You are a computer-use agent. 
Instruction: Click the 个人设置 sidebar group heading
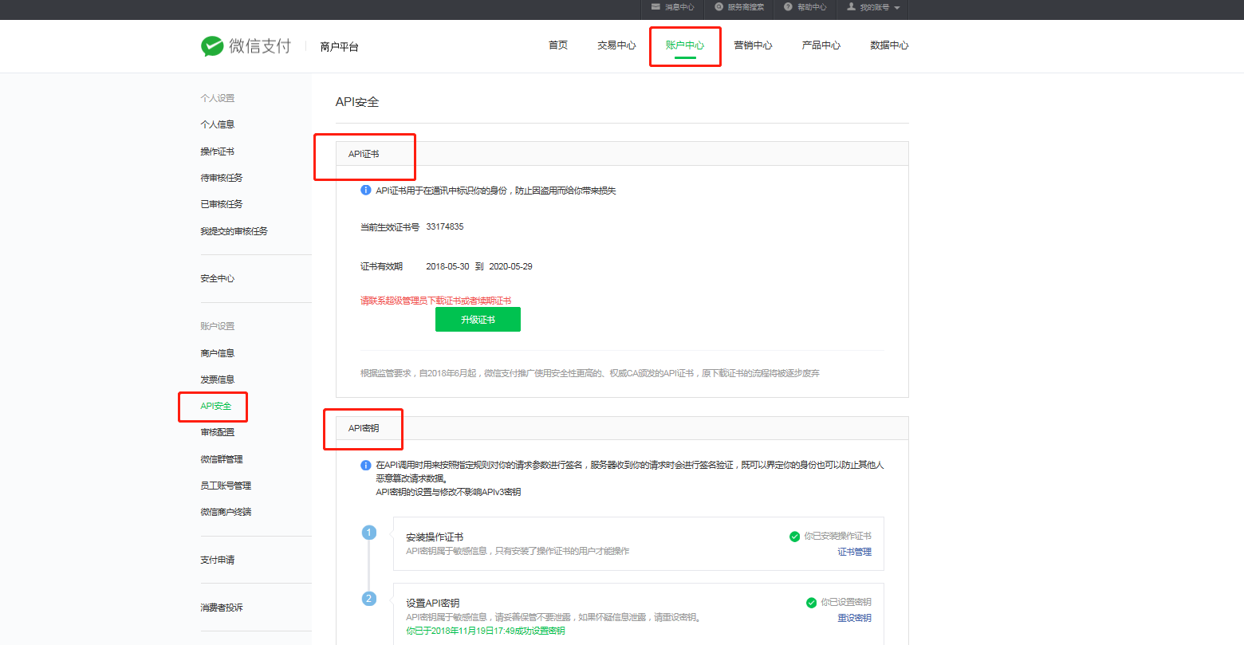click(x=218, y=98)
